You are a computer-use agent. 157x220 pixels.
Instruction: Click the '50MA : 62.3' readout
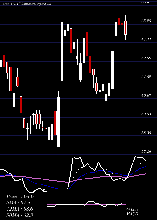(20, 215)
